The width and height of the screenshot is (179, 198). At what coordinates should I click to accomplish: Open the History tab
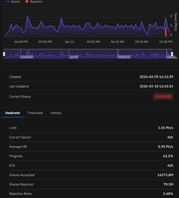56,113
